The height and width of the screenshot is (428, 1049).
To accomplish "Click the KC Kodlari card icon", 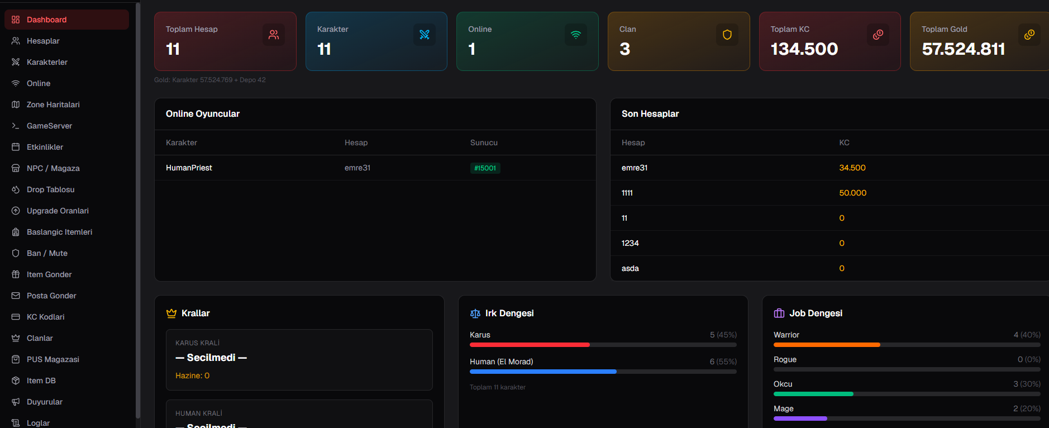I will [16, 317].
